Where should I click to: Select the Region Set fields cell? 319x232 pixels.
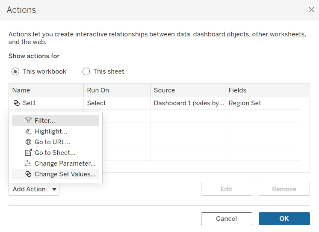[245, 103]
